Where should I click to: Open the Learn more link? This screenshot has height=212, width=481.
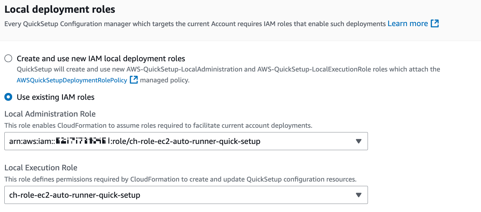pyautogui.click(x=407, y=24)
